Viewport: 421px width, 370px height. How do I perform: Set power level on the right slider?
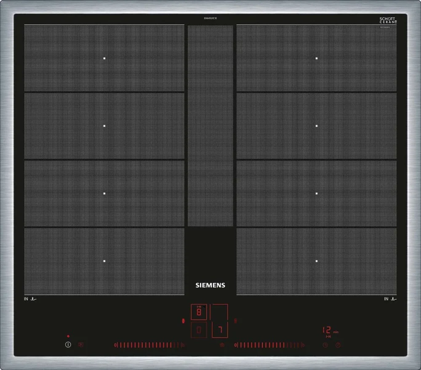tap(269, 345)
